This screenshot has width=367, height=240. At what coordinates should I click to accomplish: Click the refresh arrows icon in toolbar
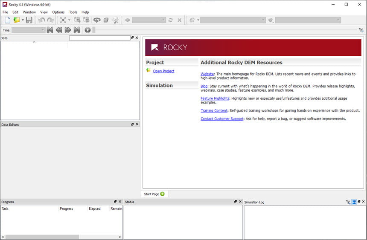(171, 20)
